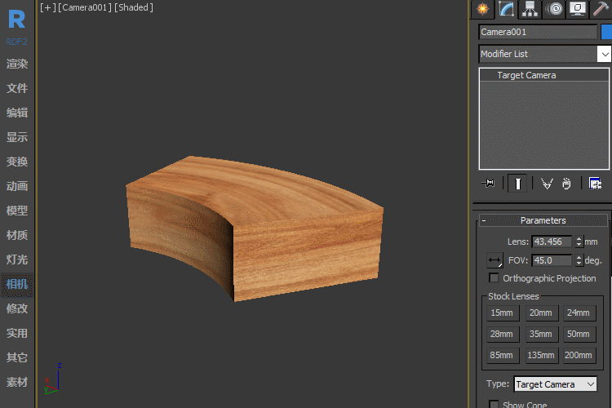Click the FOV direction flyout icon
Screen dimensions: 612x408
pos(494,261)
